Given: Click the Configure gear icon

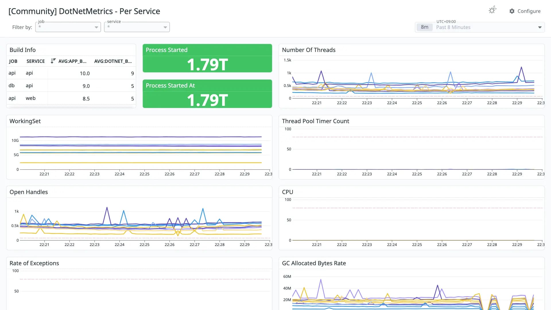Looking at the screenshot, I should click(512, 11).
